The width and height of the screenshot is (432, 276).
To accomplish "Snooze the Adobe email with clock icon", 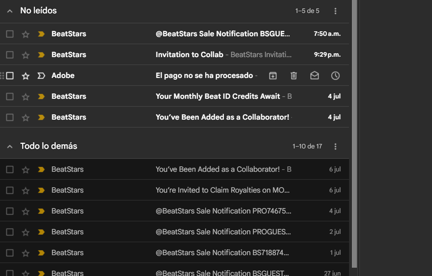I will click(335, 75).
